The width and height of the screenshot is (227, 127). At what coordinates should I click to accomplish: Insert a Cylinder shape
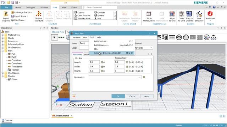click(100, 13)
